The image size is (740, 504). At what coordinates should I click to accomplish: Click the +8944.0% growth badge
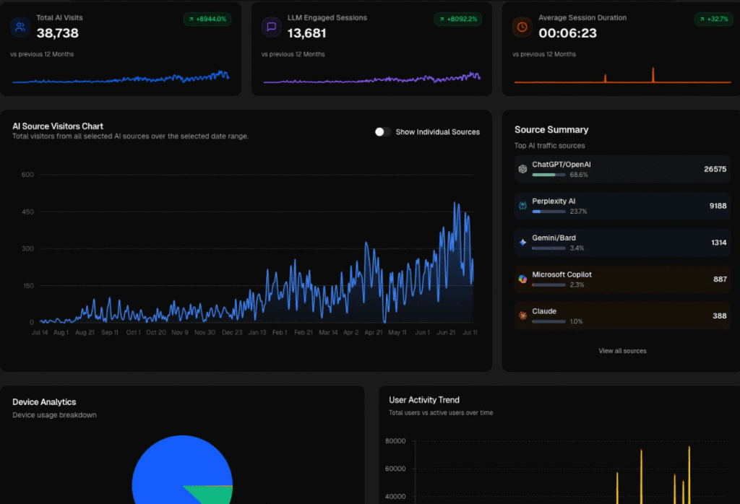pyautogui.click(x=207, y=19)
